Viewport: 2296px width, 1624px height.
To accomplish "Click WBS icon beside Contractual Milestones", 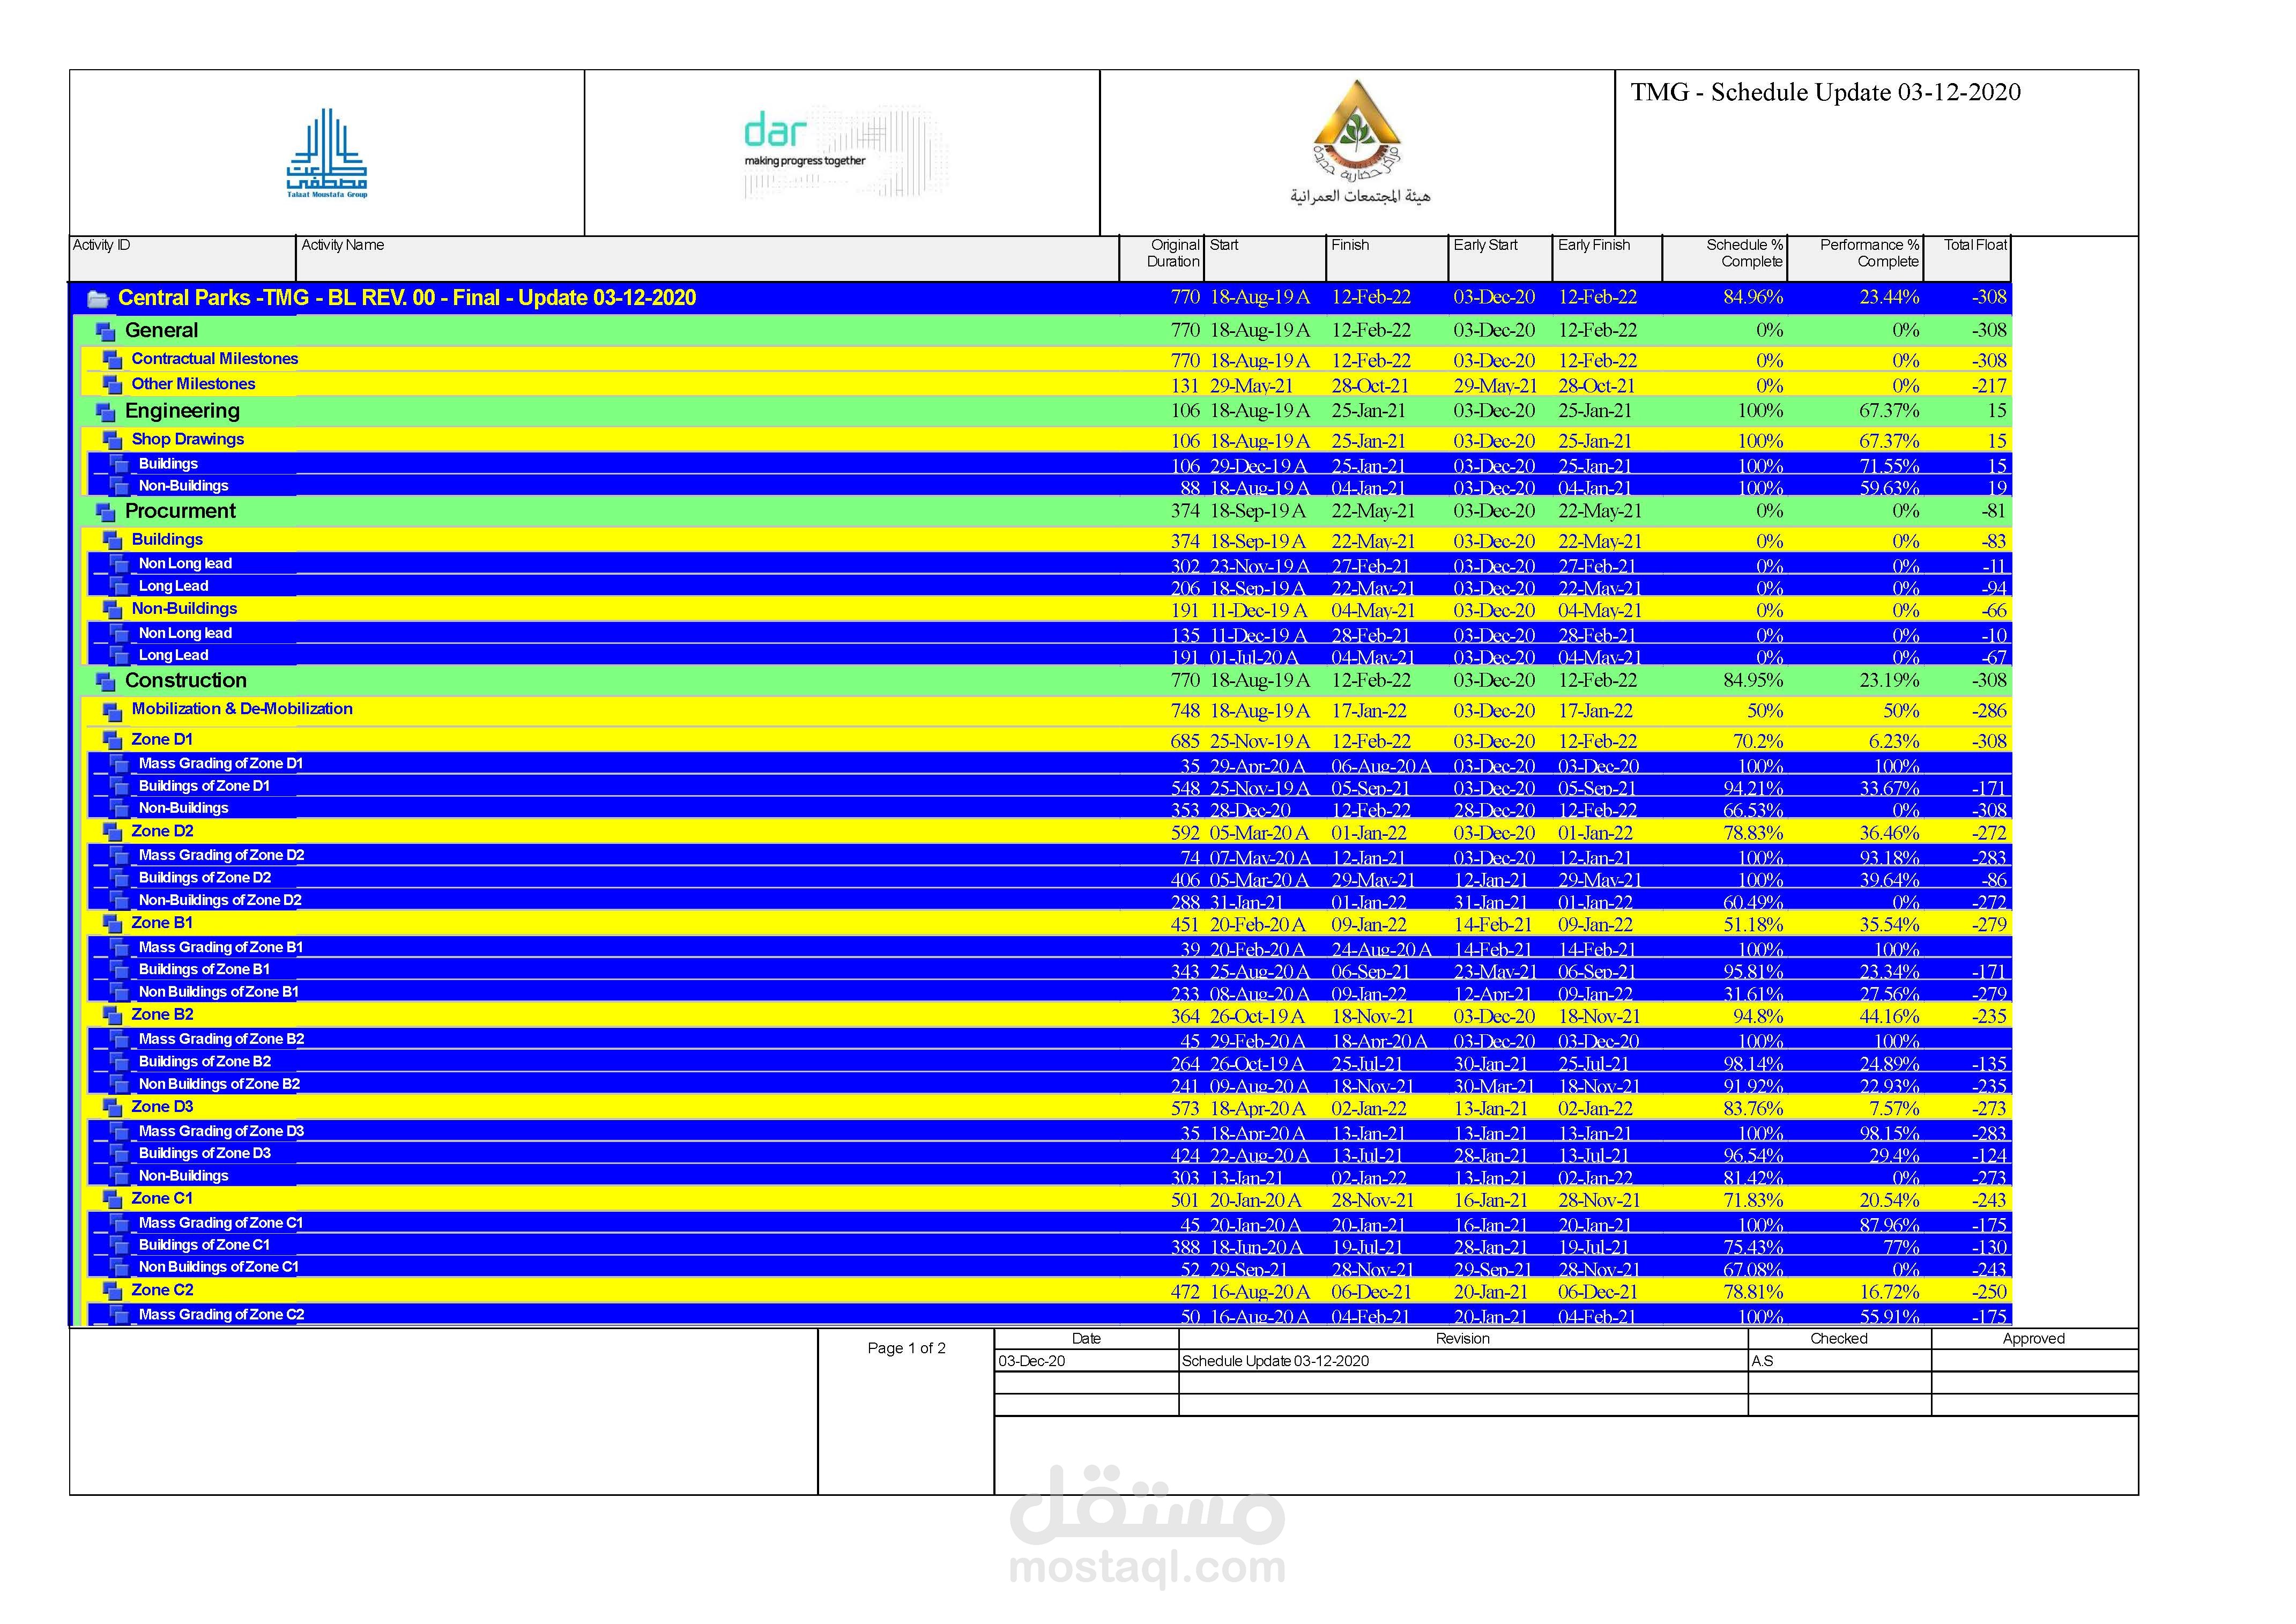I will tap(113, 360).
